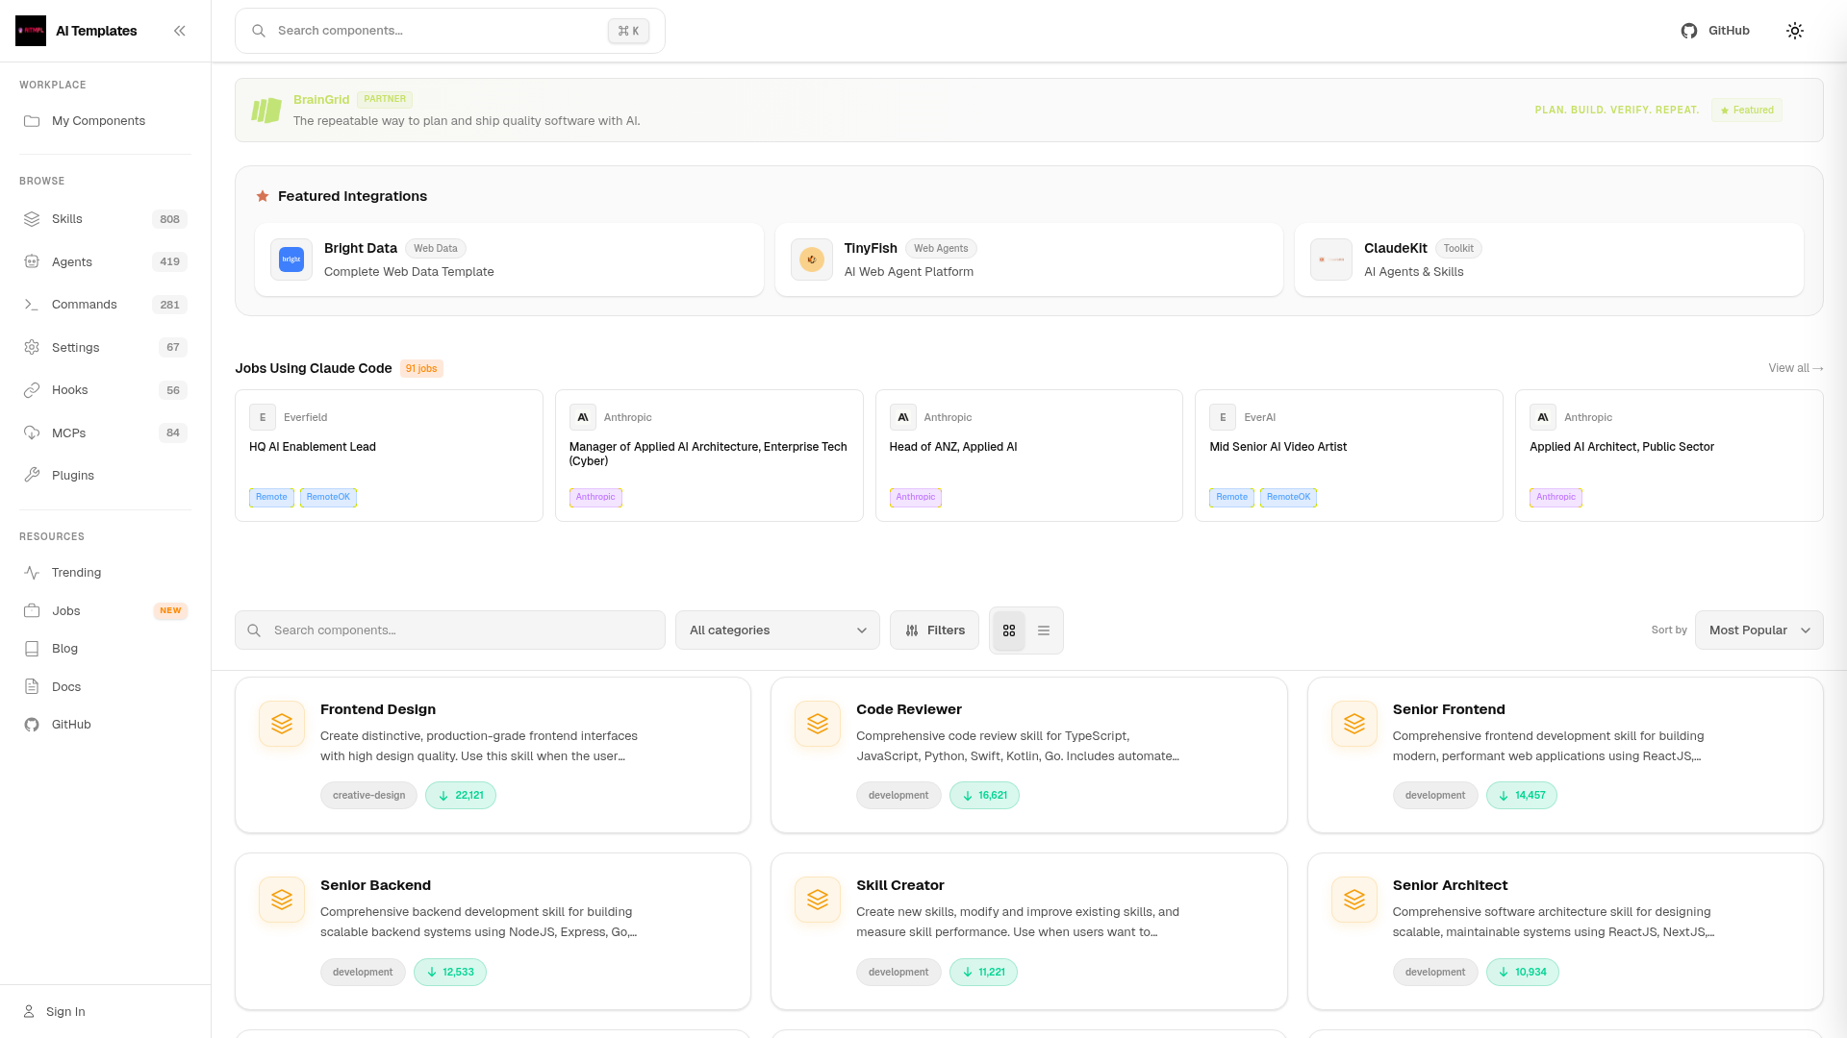Open the MCPs section

coord(105,432)
